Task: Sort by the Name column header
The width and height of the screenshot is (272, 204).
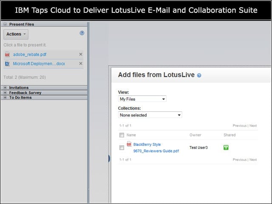Action: tap(131, 135)
